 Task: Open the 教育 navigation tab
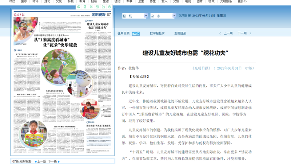[x=82, y=1]
